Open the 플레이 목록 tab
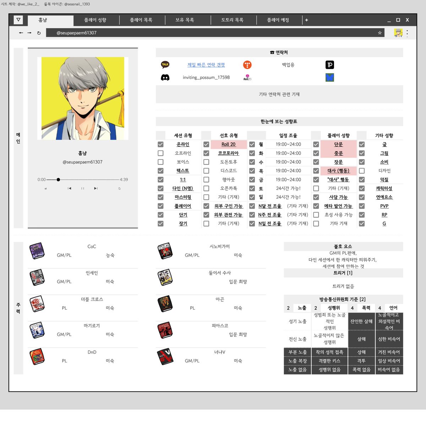 (x=141, y=20)
